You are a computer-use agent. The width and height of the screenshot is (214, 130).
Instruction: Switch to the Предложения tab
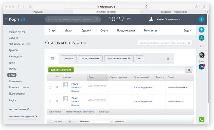click(126, 30)
